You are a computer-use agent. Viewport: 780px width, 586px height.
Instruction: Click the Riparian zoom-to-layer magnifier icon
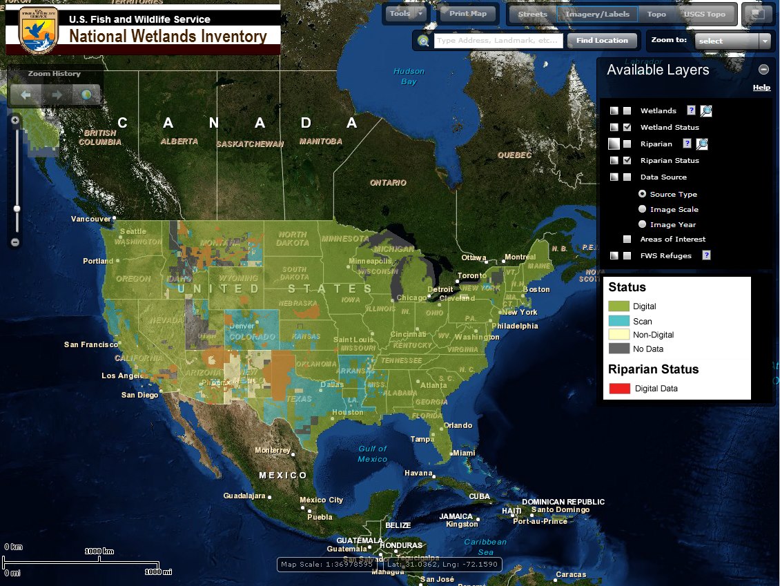(x=702, y=144)
